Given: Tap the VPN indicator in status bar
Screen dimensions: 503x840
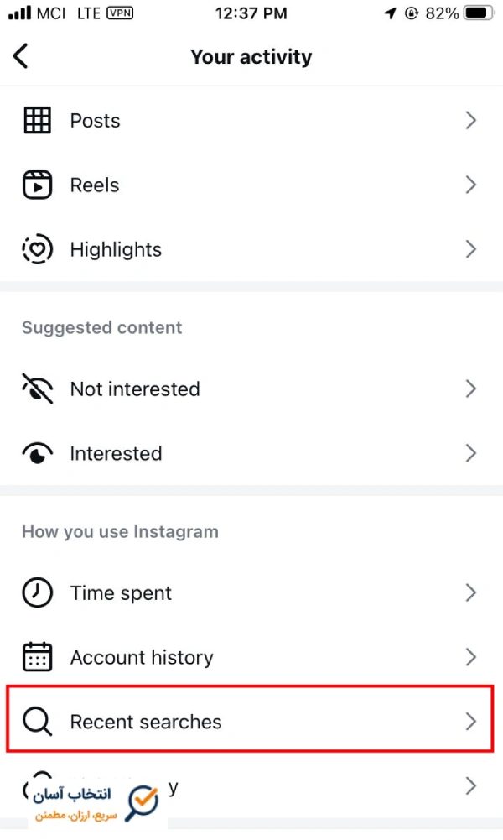Looking at the screenshot, I should (120, 13).
